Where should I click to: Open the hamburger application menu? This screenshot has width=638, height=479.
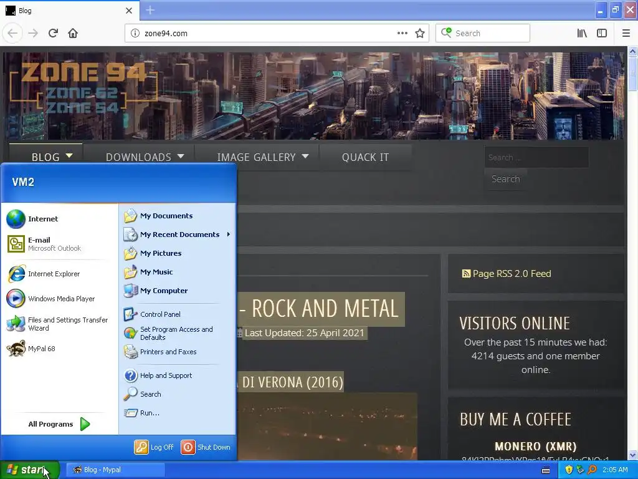click(626, 33)
